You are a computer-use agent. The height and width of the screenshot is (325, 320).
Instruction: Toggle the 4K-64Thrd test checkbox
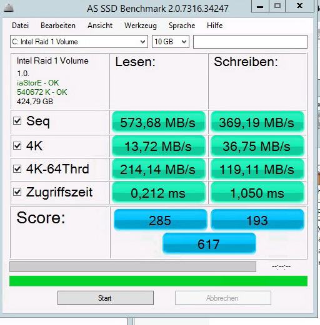(x=17, y=169)
